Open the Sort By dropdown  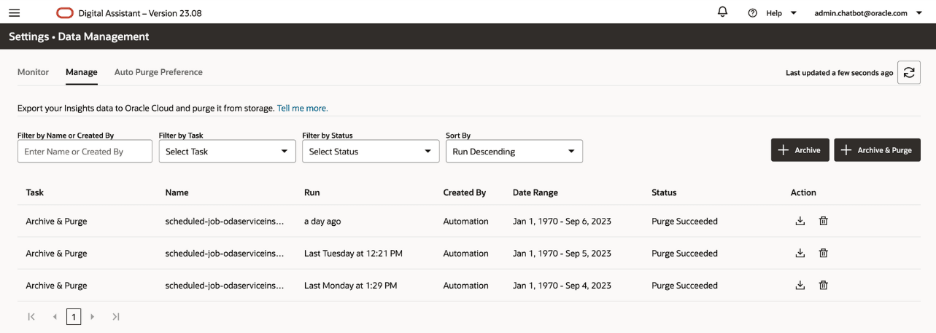[x=514, y=152]
